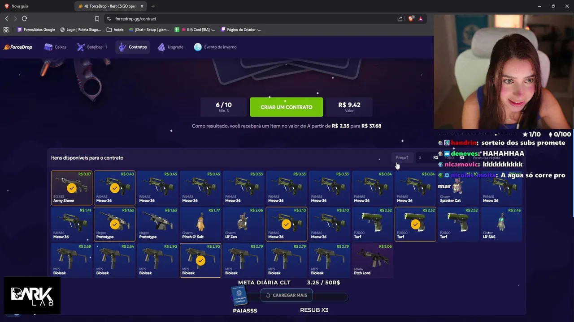Screen dimensions: 574x322
Task: Deselect the checked Meow 36 R$ 0.40 item
Action: [114, 187]
